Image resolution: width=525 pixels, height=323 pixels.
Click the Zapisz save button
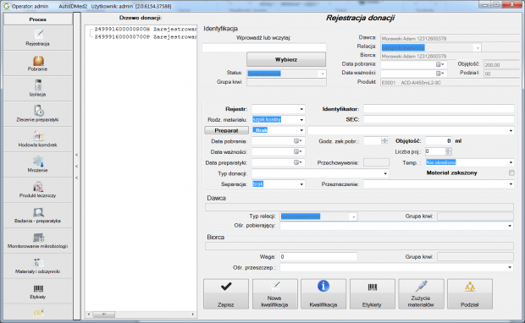(226, 294)
